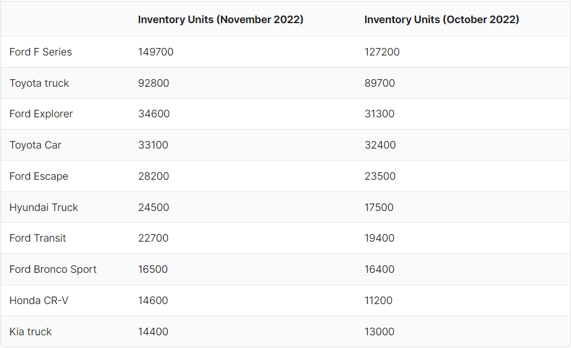Click the Ford Bronco Sport row name
This screenshot has width=571, height=348.
(53, 269)
